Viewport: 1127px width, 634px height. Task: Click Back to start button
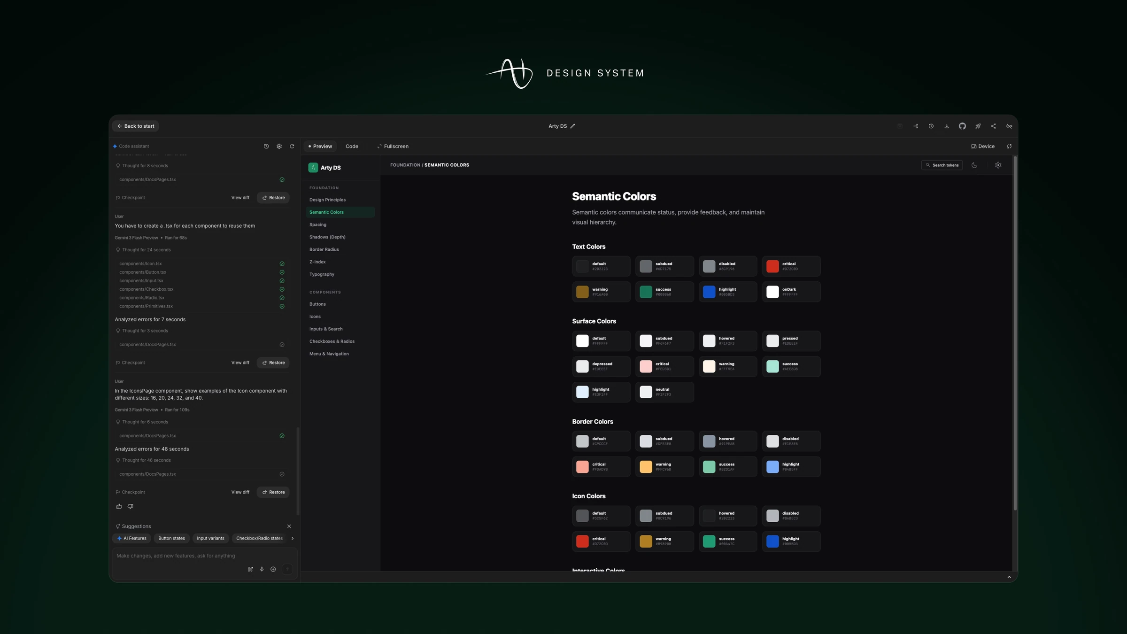[x=136, y=126]
